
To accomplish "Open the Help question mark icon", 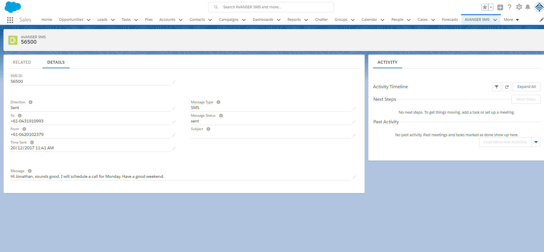I will tap(509, 7).
